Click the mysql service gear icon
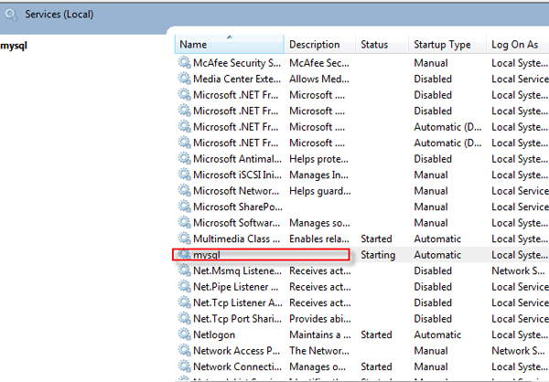The image size is (549, 382). click(x=184, y=255)
